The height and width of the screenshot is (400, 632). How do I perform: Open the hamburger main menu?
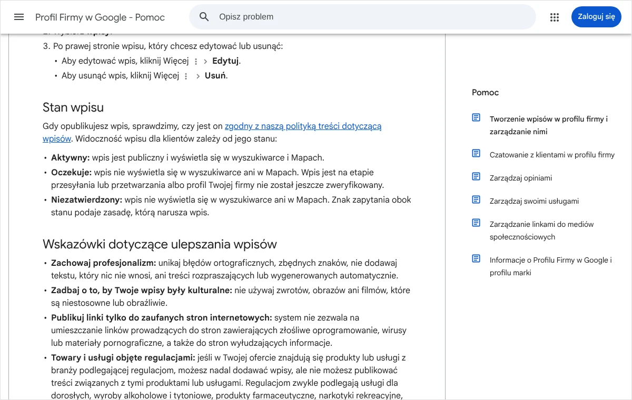[x=19, y=17]
